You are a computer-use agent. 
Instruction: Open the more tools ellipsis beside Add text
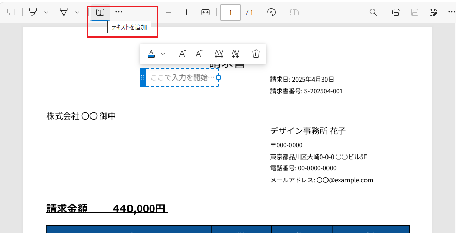pos(119,12)
